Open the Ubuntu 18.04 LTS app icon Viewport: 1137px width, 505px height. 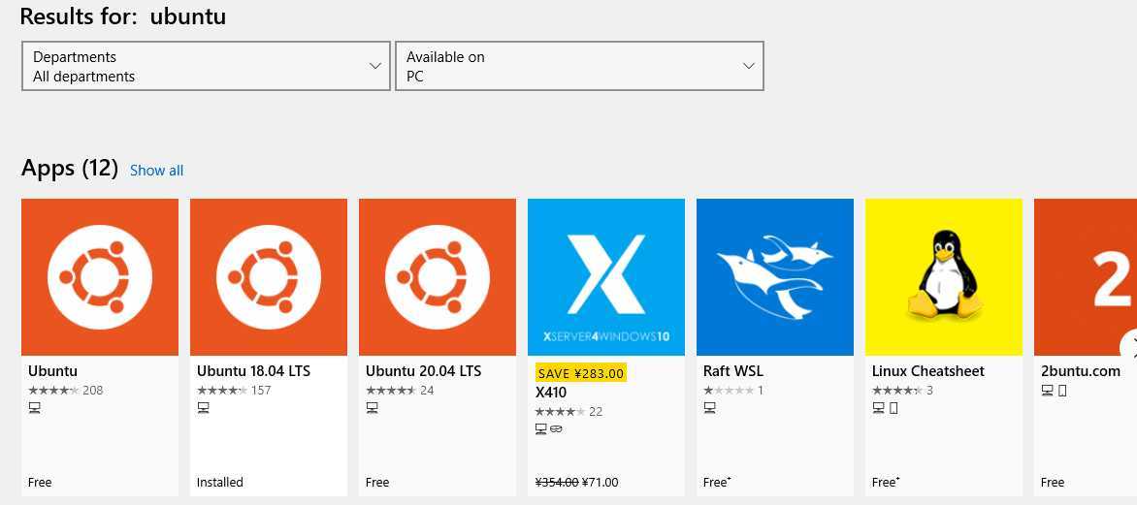coord(269,277)
